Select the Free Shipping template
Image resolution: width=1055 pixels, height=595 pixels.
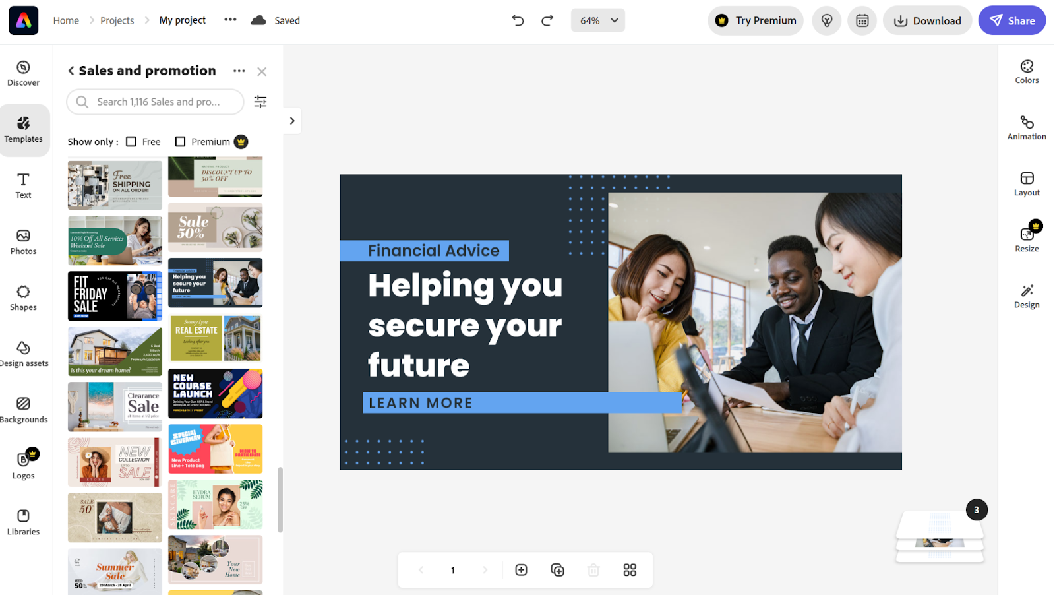coord(115,185)
